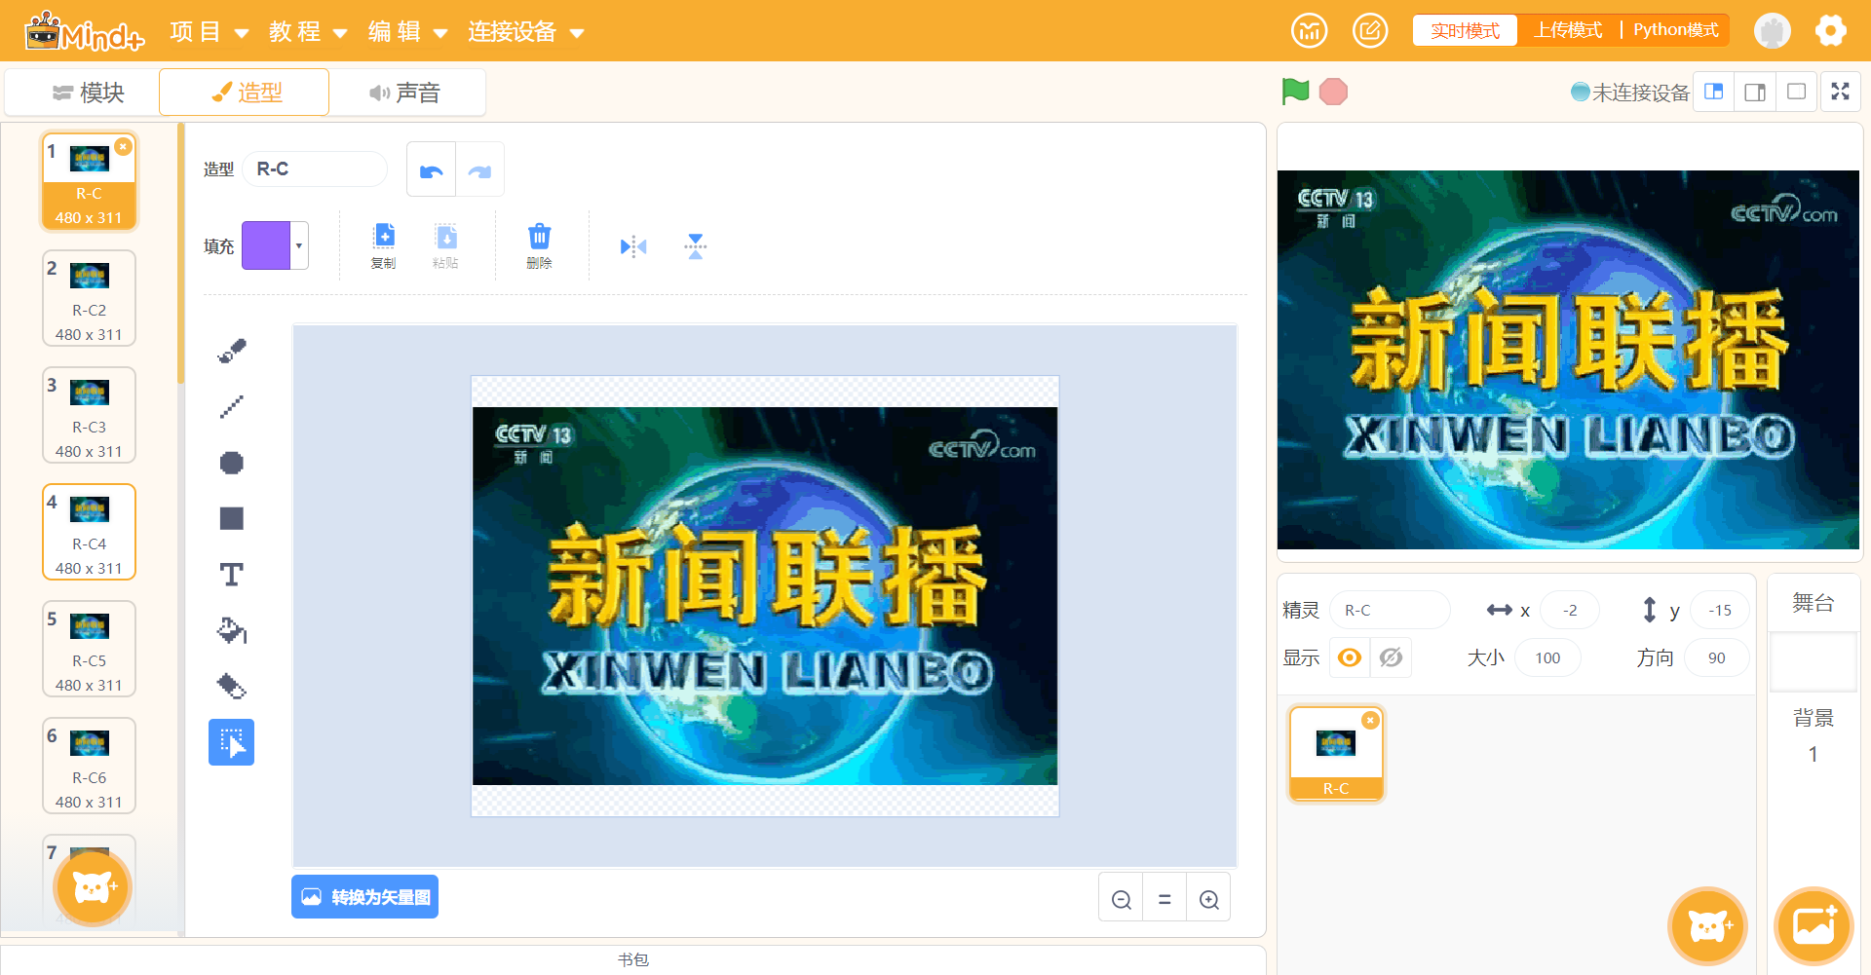Select the Brush tool
This screenshot has height=975, width=1871.
tap(232, 351)
